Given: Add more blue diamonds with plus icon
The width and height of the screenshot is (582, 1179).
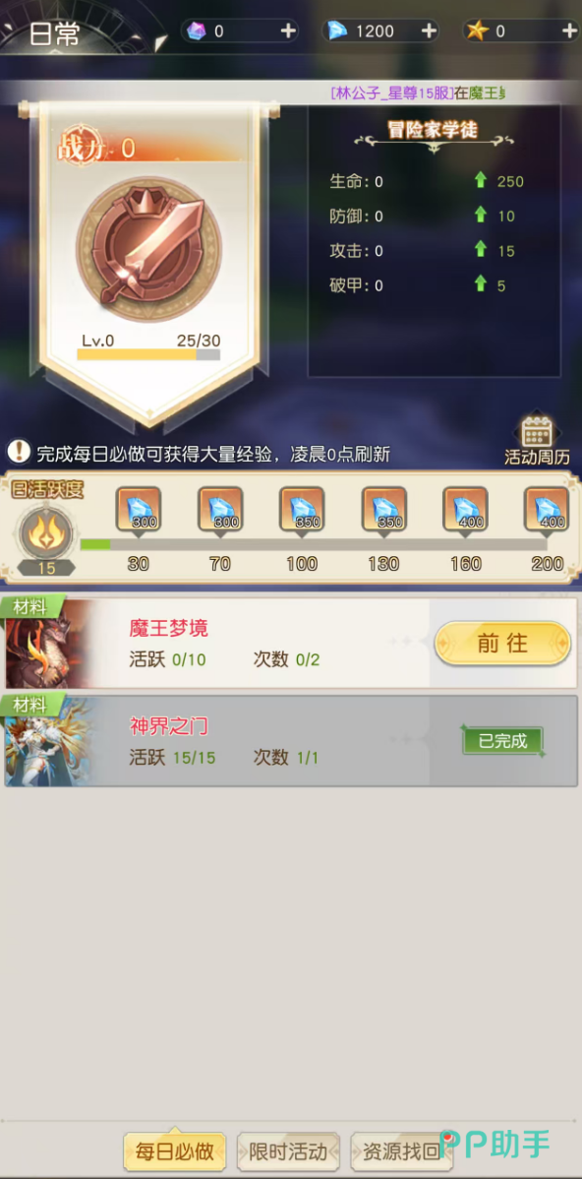Looking at the screenshot, I should coord(429,31).
